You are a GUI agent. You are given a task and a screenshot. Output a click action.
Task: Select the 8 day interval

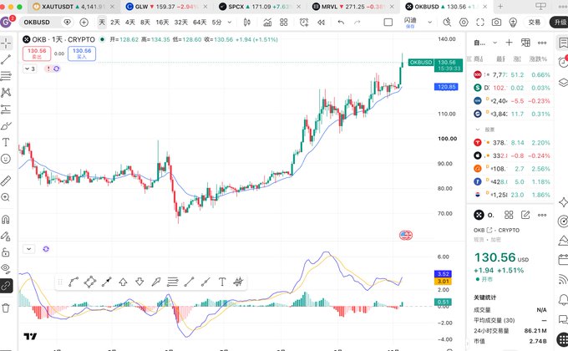145,23
